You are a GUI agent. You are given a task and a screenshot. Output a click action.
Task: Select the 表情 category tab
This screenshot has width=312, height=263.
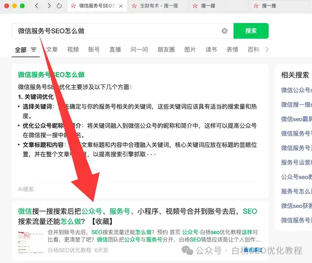[x=232, y=49]
